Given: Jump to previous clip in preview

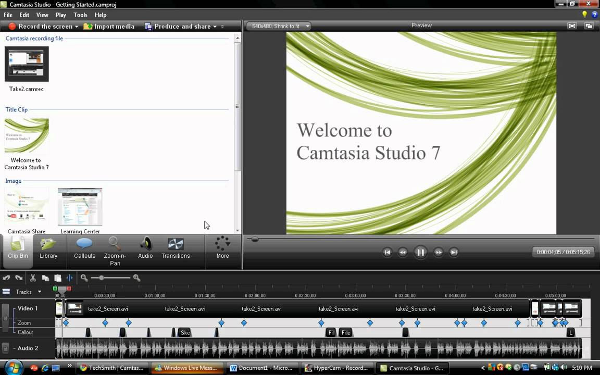Looking at the screenshot, I should click(x=387, y=252).
